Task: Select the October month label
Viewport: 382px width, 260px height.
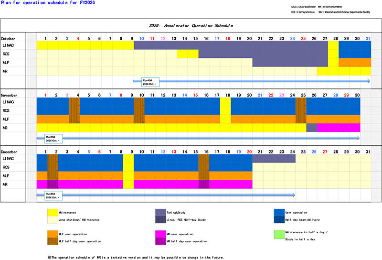Action: point(8,39)
